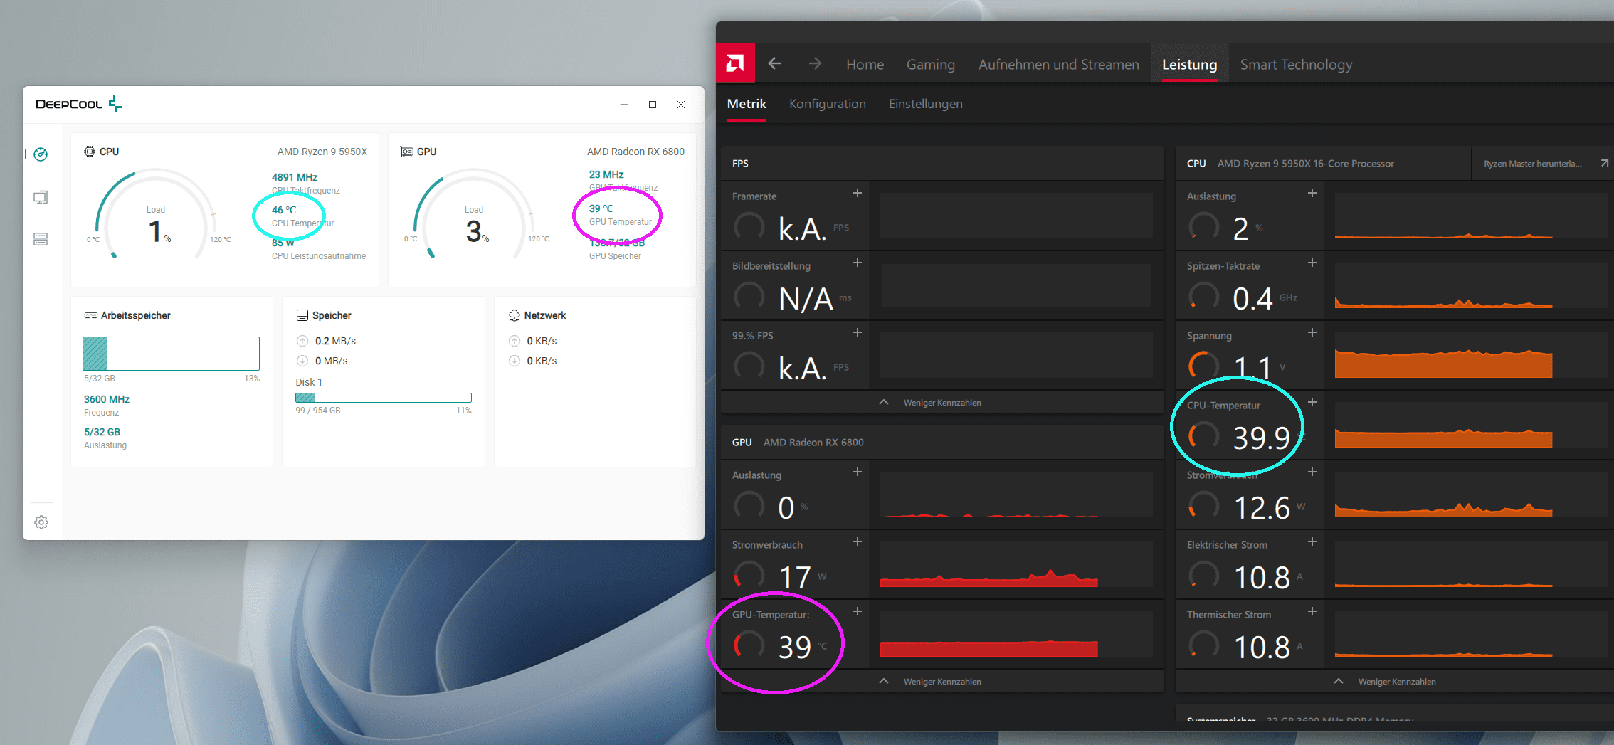Open DeepCool display monitor icon in sidebar
The width and height of the screenshot is (1614, 745).
tap(41, 197)
